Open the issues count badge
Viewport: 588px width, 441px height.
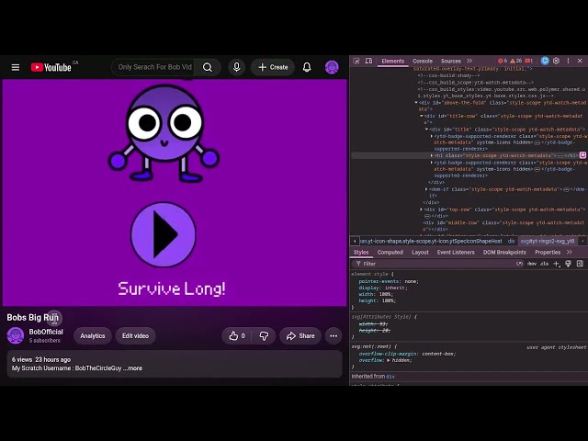pyautogui.click(x=529, y=61)
